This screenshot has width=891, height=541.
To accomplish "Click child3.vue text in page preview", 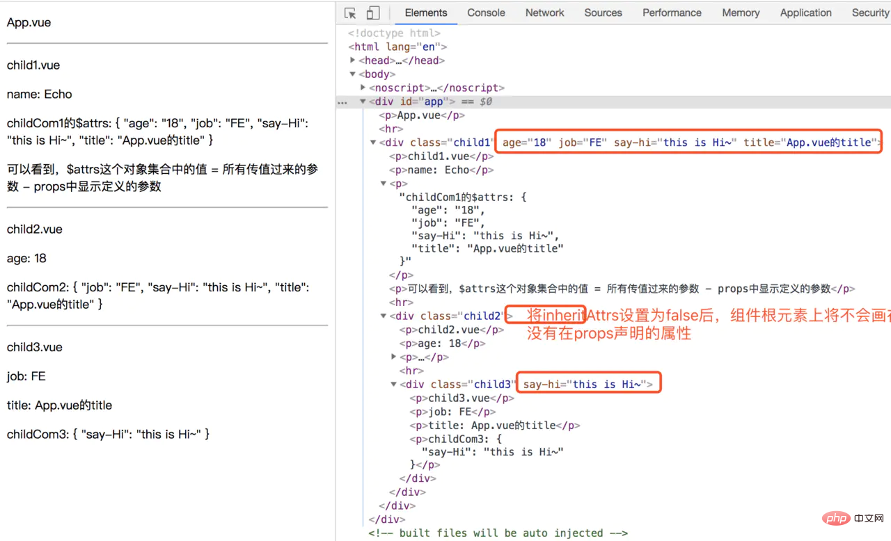I will click(x=35, y=348).
